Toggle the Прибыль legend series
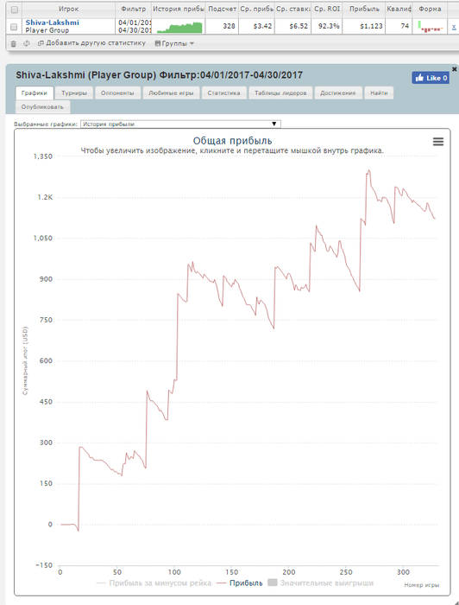Viewport: 459px width, 605px height. (x=240, y=583)
